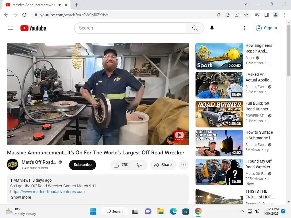Screen dimensions: 291x218
Task: Open 'How to Surface a Submarine' title
Action: point(259,135)
